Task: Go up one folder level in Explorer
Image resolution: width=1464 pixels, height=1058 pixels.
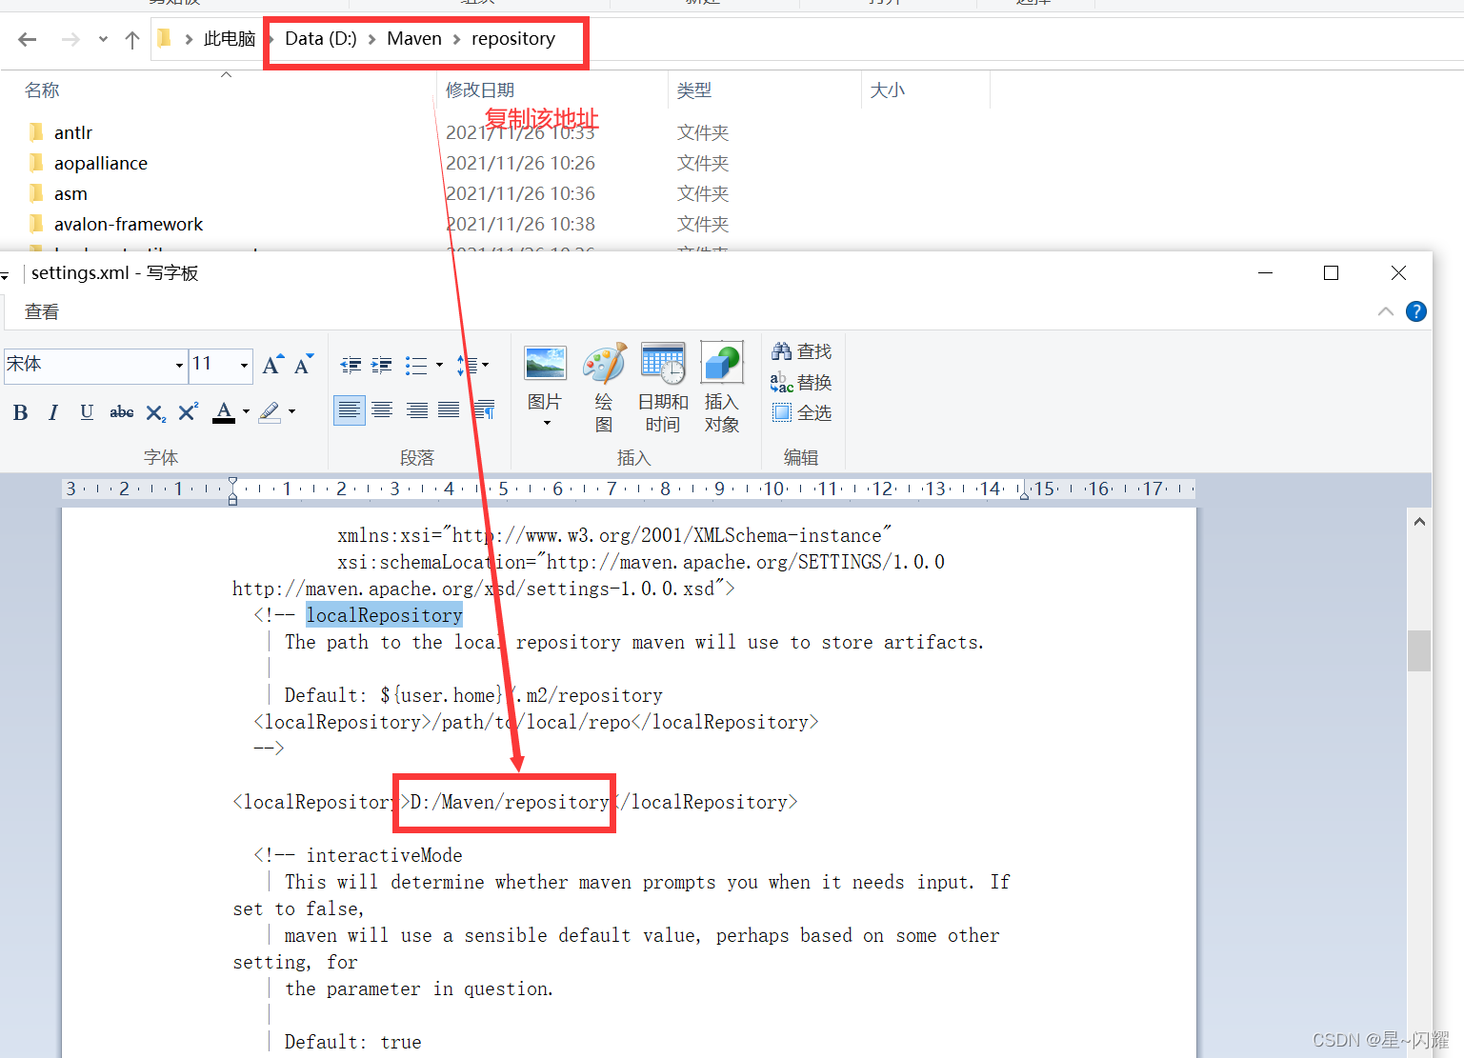Action: click(132, 39)
